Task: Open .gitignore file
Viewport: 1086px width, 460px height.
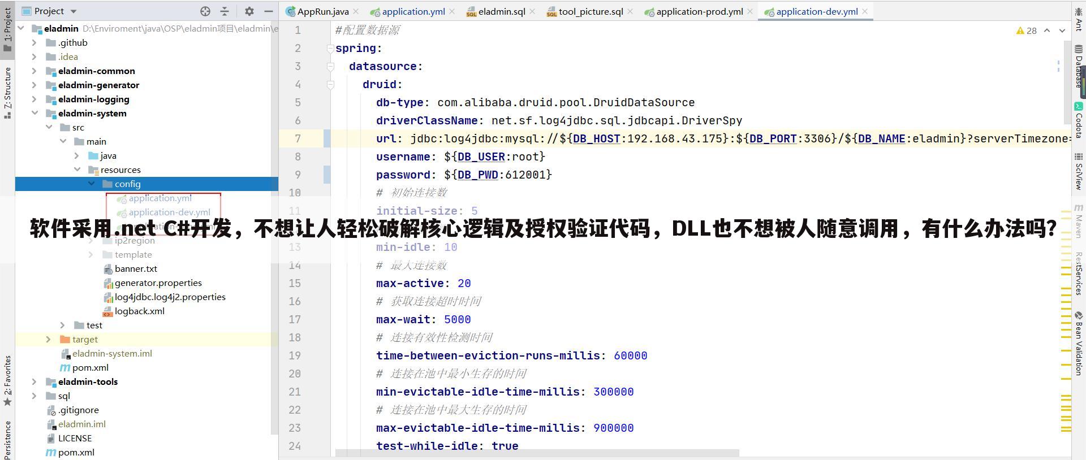Action: click(79, 410)
